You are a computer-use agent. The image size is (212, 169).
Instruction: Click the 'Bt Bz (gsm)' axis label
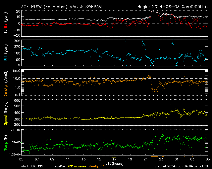pyautogui.click(x=6, y=23)
